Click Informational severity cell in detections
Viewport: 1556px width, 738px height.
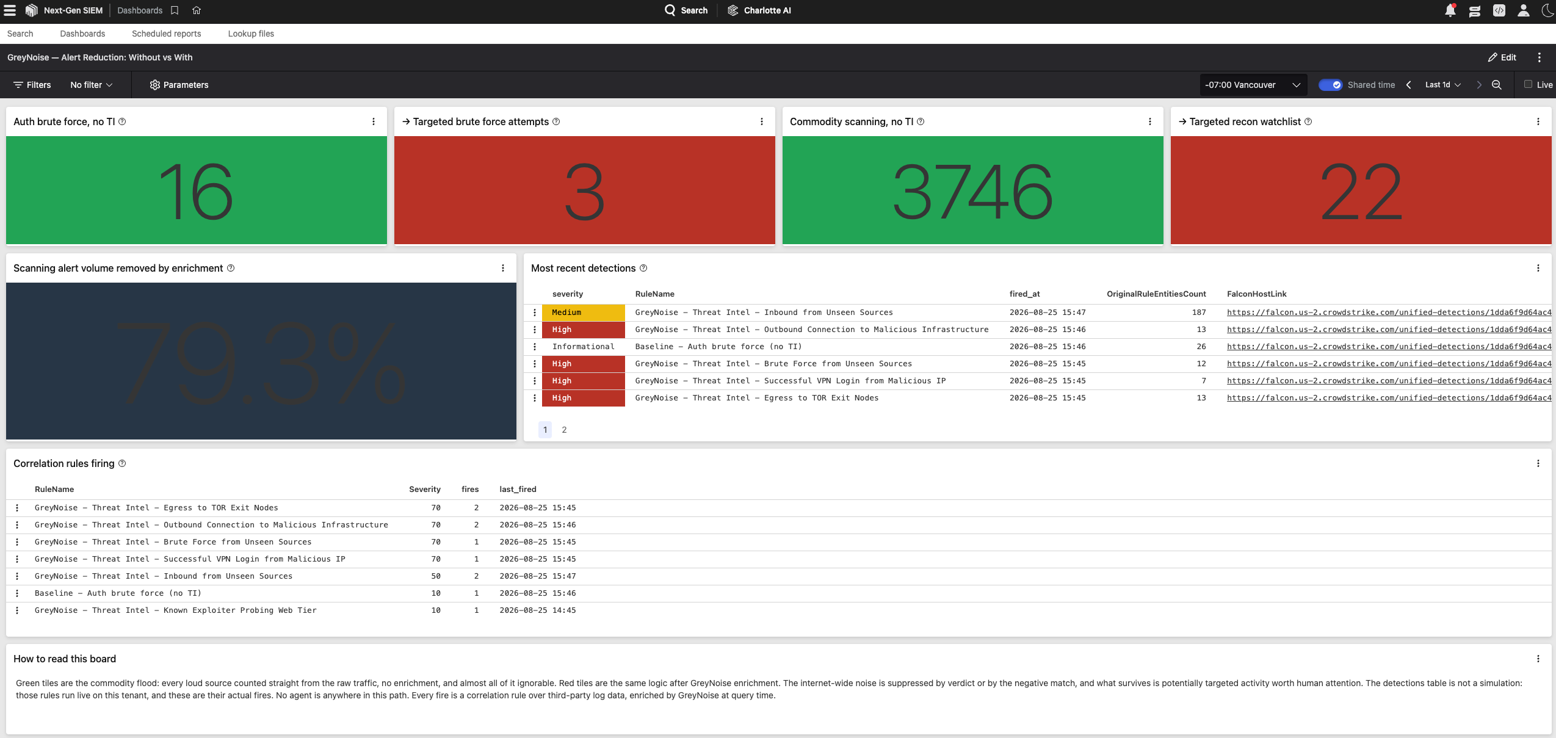(x=583, y=347)
